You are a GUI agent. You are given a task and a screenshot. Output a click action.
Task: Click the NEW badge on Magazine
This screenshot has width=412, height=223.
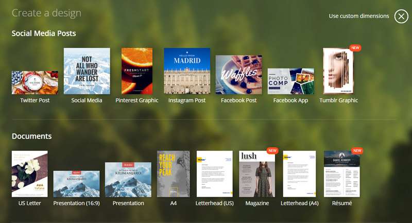coord(272,151)
